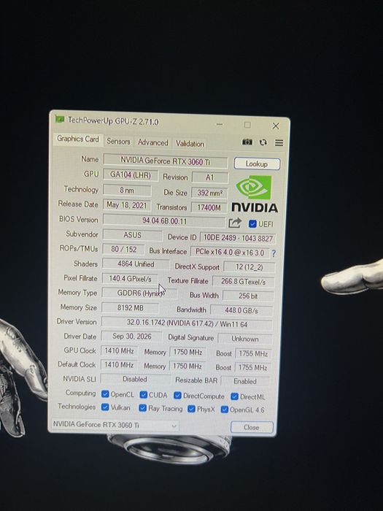Click the Die Size field 392 mm²
The image size is (383, 511).
pyautogui.click(x=209, y=193)
